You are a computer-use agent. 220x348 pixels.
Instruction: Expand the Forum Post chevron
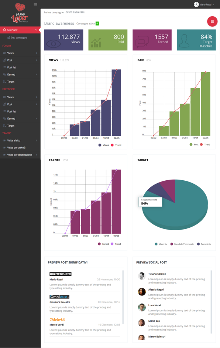click(36, 60)
